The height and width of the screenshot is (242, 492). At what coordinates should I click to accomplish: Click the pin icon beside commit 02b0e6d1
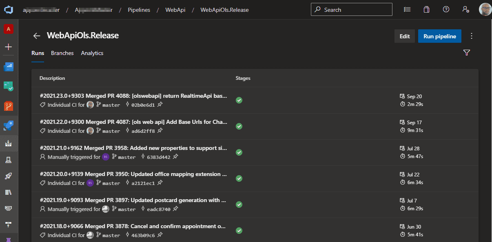(x=160, y=105)
